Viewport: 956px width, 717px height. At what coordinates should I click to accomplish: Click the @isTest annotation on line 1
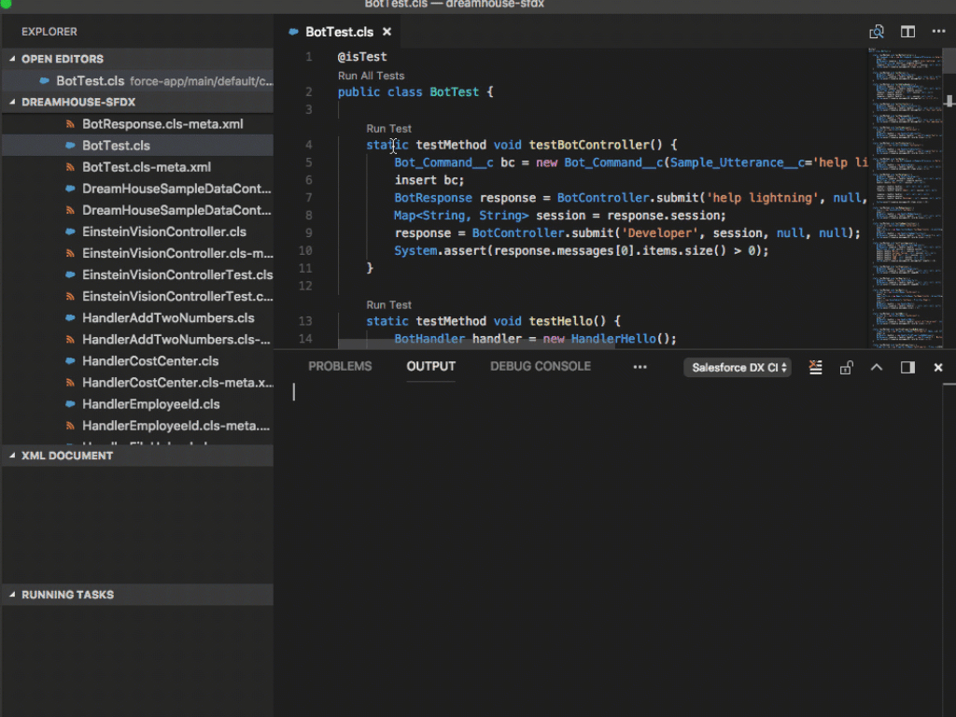(x=362, y=57)
